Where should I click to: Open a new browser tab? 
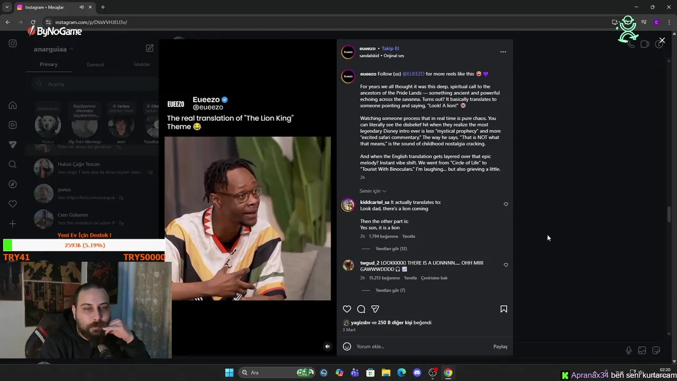point(103,7)
